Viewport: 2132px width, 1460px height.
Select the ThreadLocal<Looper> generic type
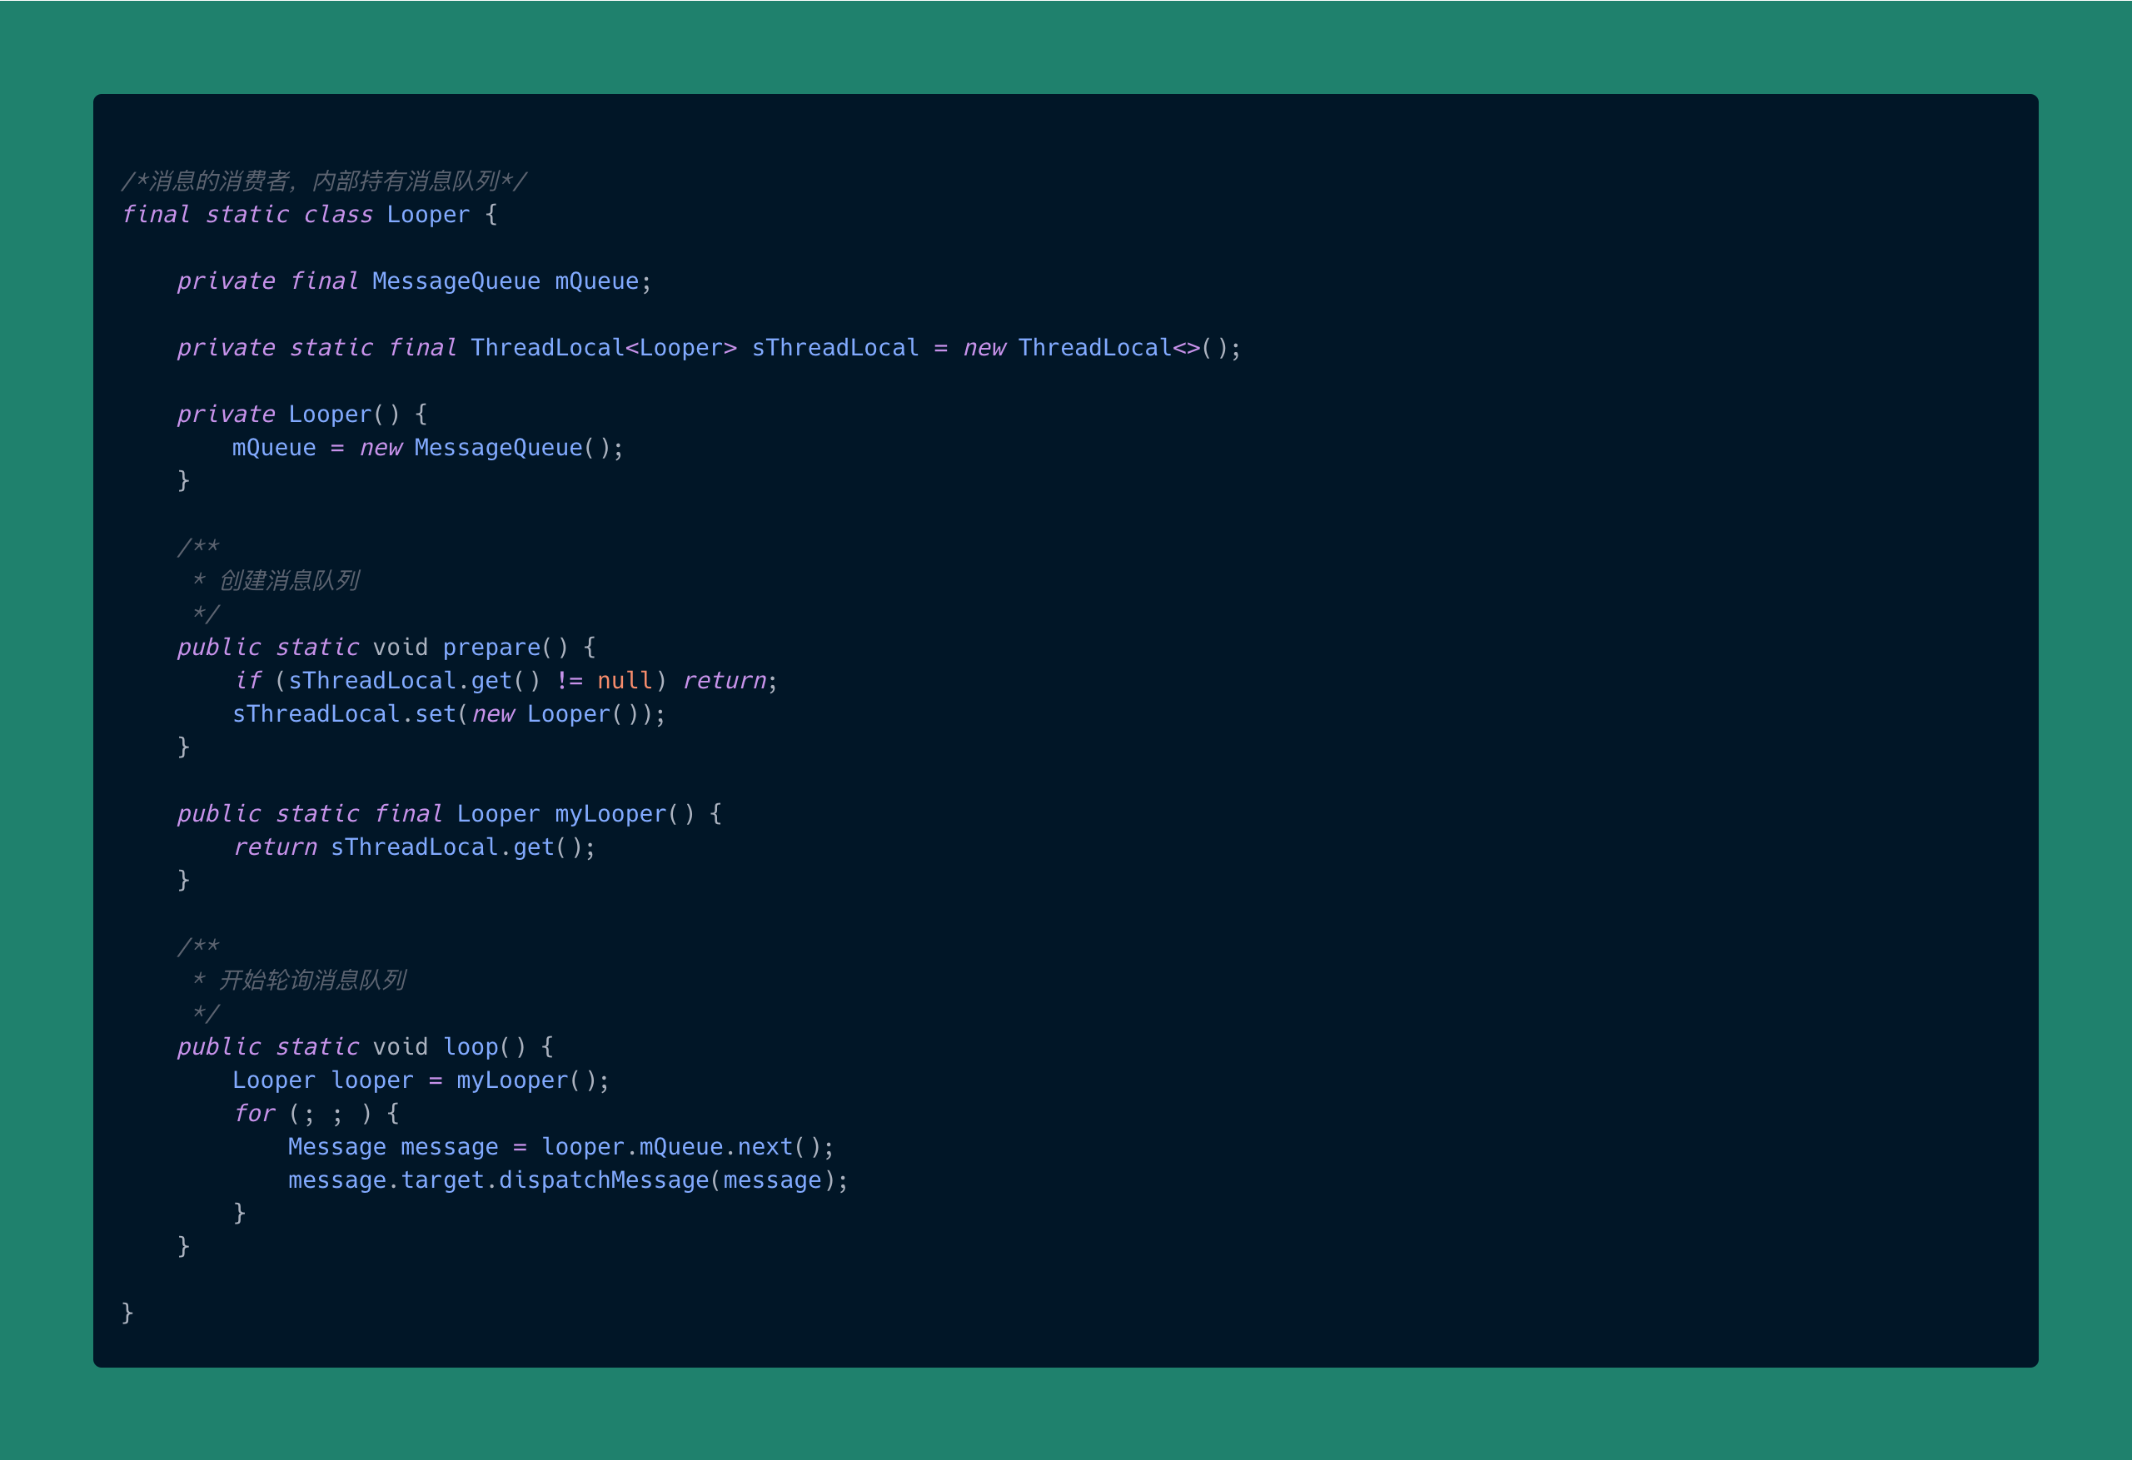coord(601,346)
